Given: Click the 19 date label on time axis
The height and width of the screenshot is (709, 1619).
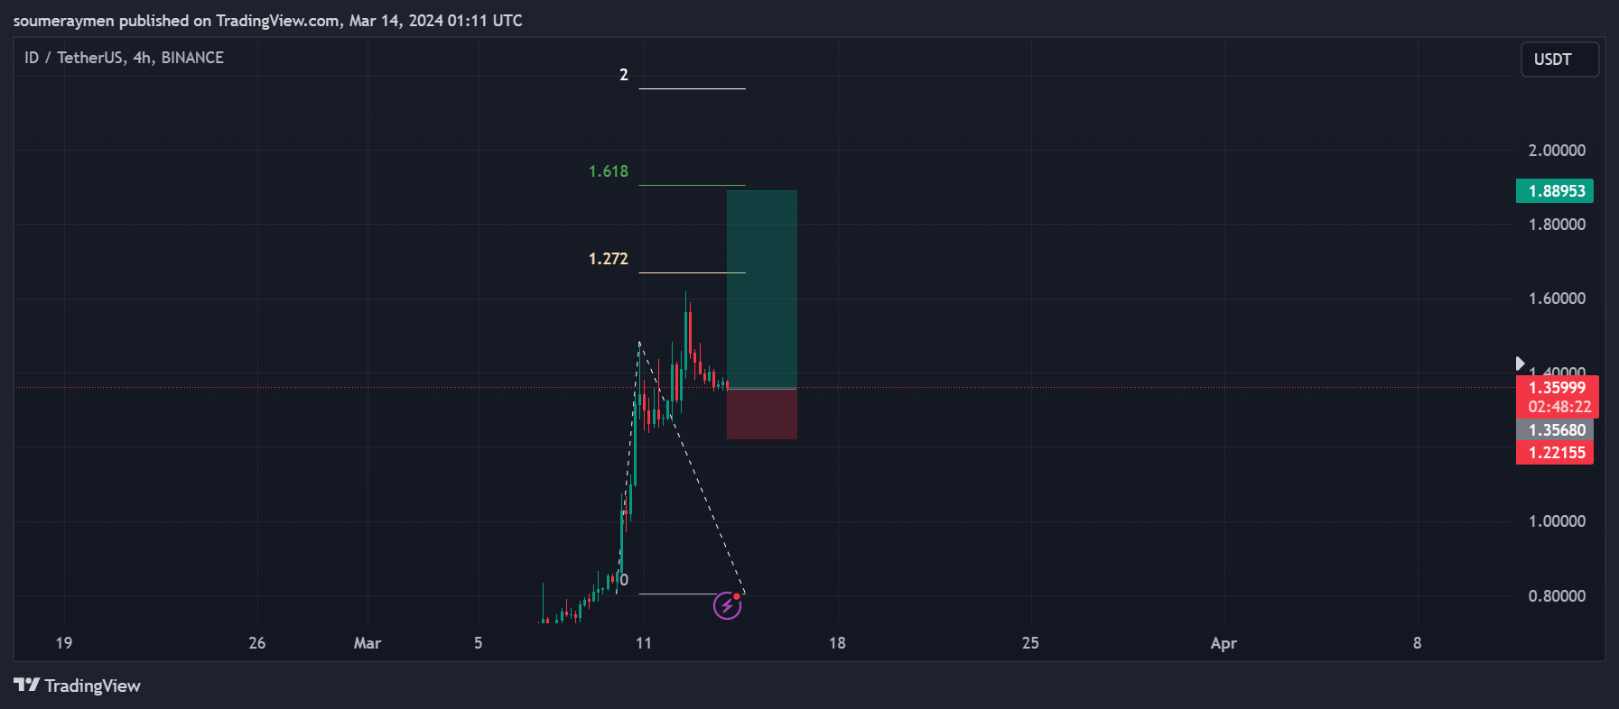Looking at the screenshot, I should (x=63, y=643).
